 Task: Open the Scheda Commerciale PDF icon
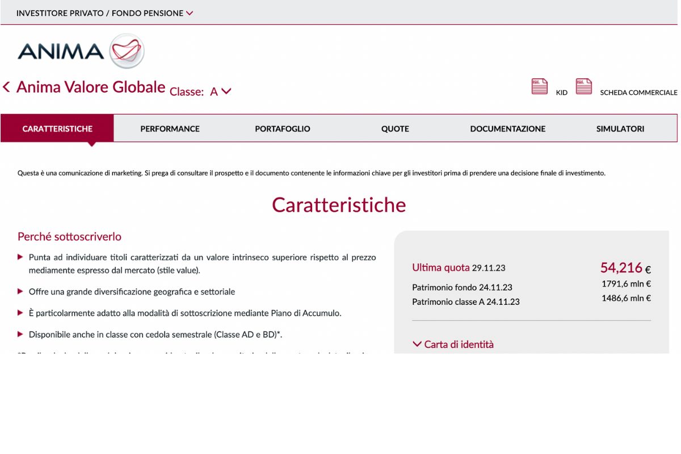coord(583,86)
